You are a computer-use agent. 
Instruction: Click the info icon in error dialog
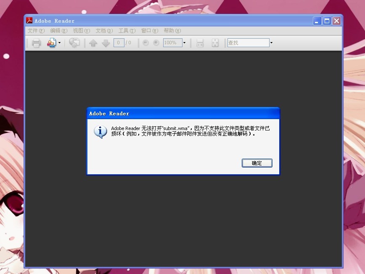[101, 132]
